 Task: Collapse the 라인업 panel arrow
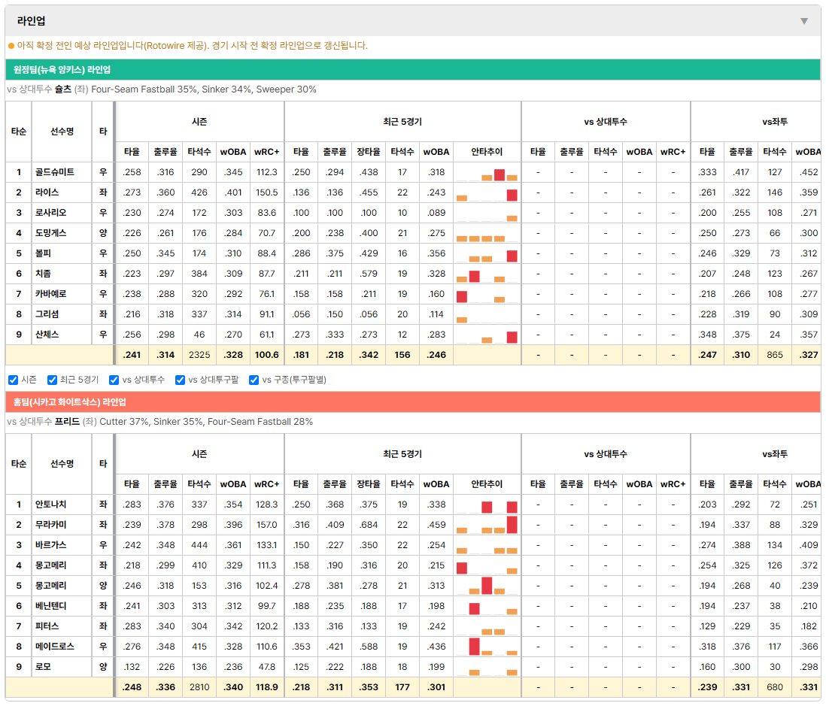pyautogui.click(x=804, y=21)
